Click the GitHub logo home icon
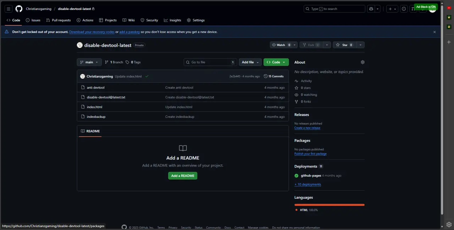This screenshot has height=230, width=454. tap(19, 9)
